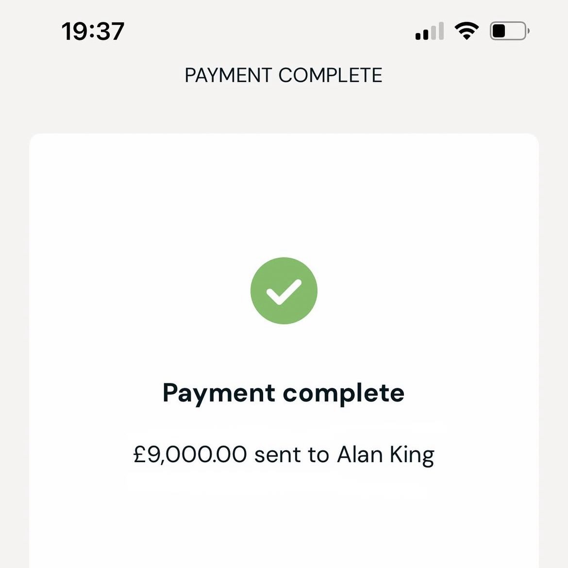Tap the Wi-Fi status icon
Viewport: 568px width, 568px height.
click(x=466, y=31)
